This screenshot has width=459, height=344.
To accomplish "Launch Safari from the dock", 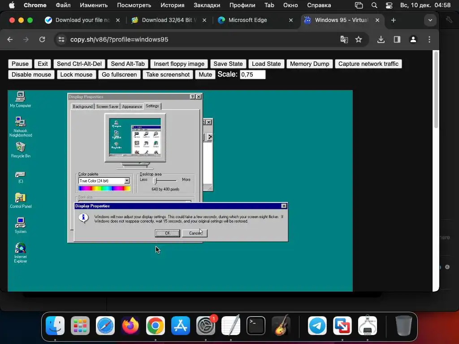I will tap(105, 325).
